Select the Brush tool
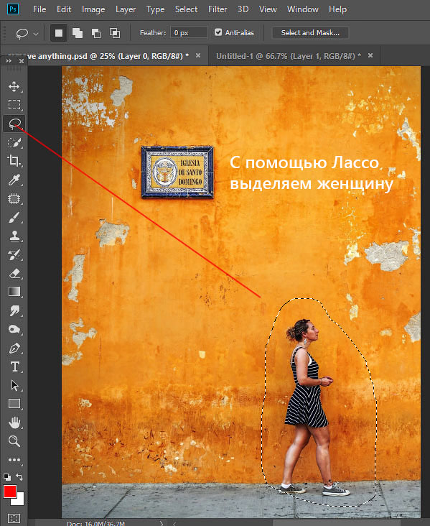Viewport: 430px width, 526px height. pyautogui.click(x=14, y=218)
